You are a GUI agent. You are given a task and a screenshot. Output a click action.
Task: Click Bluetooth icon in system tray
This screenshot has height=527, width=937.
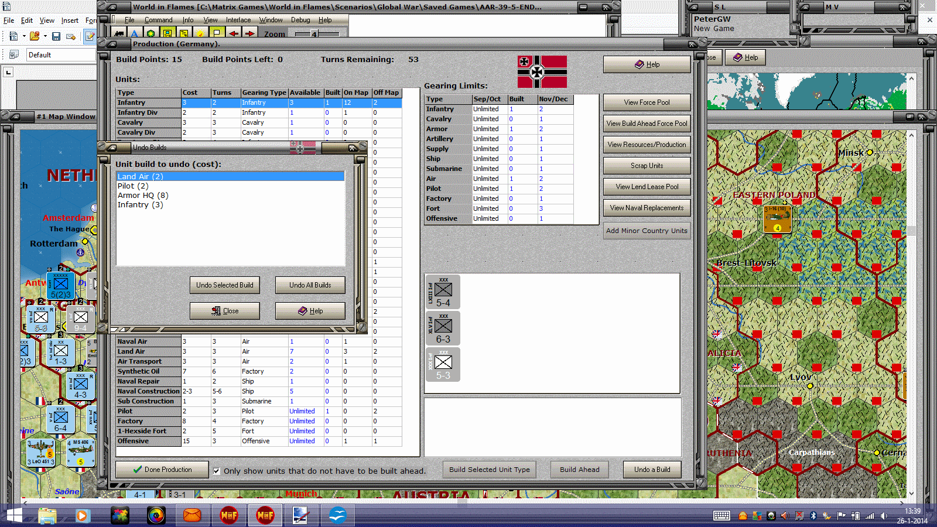click(813, 516)
